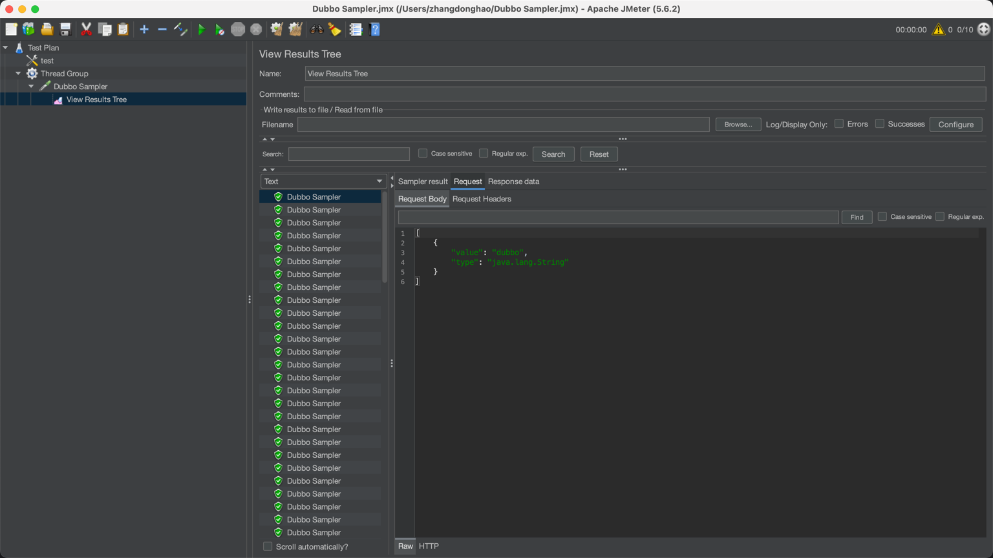The width and height of the screenshot is (993, 558).
Task: Enable Scroll automatically checkbox
Action: (268, 546)
